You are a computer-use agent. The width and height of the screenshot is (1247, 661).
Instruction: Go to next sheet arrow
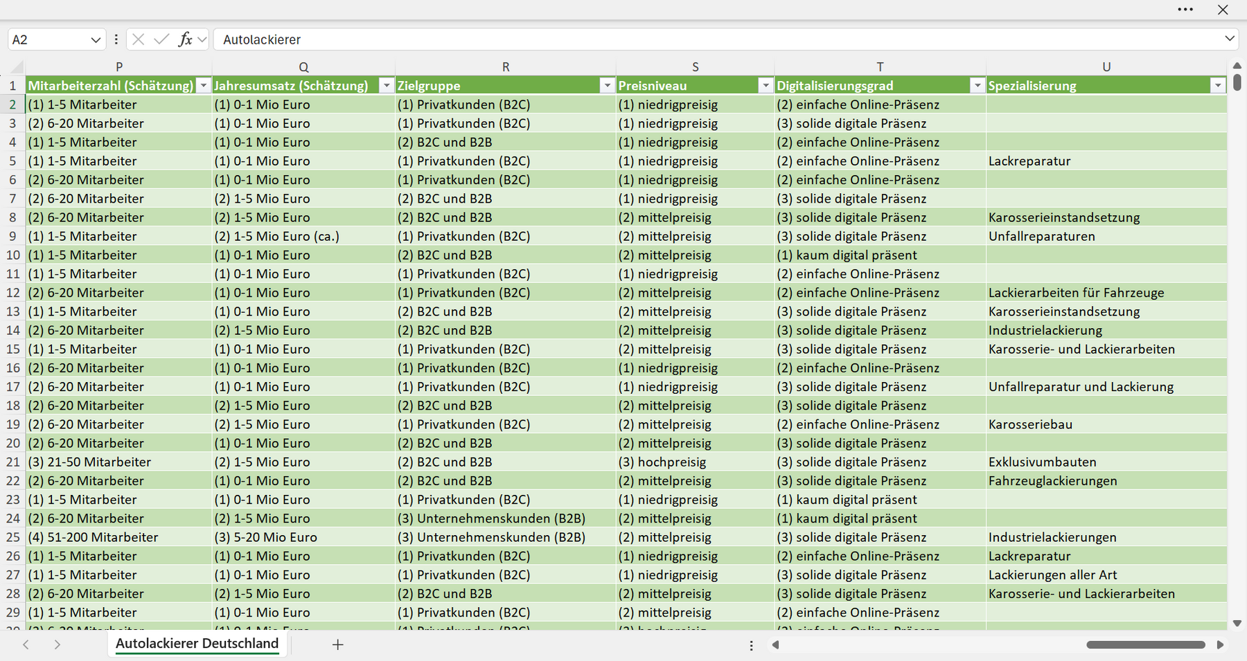click(x=57, y=644)
